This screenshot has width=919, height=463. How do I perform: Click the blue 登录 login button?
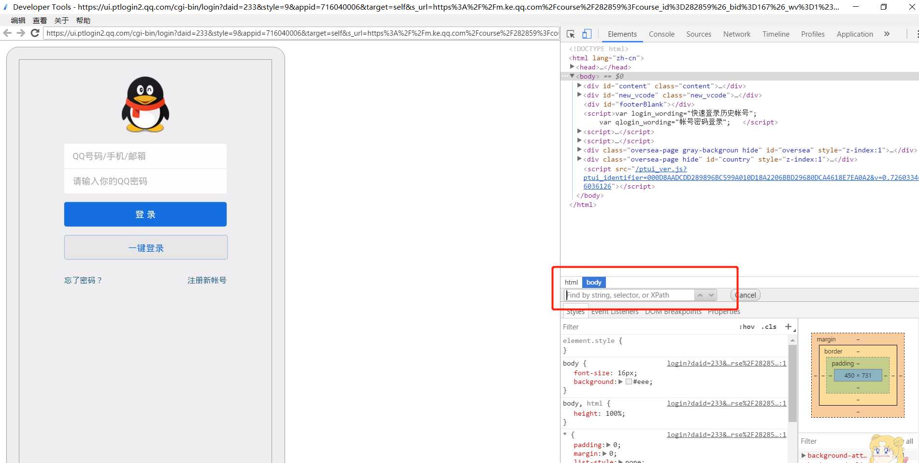click(145, 214)
